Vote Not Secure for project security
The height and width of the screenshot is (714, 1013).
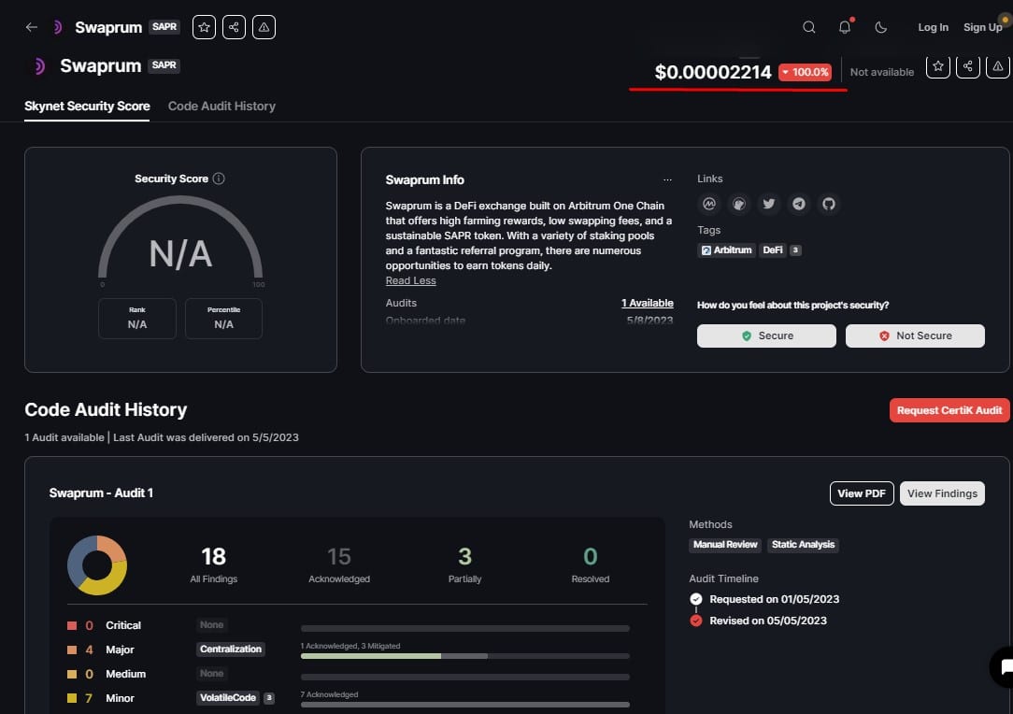coord(915,336)
